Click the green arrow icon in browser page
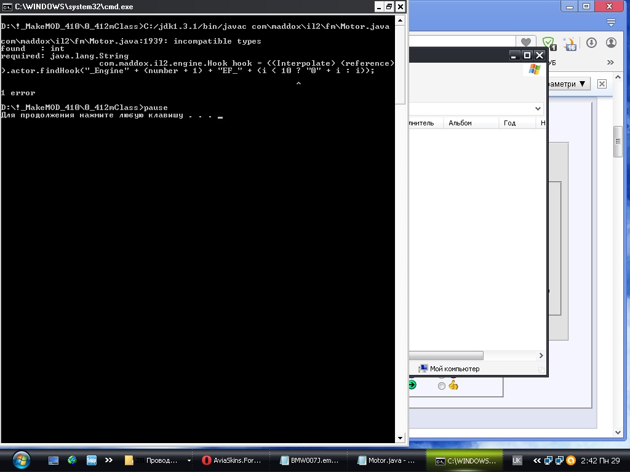 (x=412, y=385)
